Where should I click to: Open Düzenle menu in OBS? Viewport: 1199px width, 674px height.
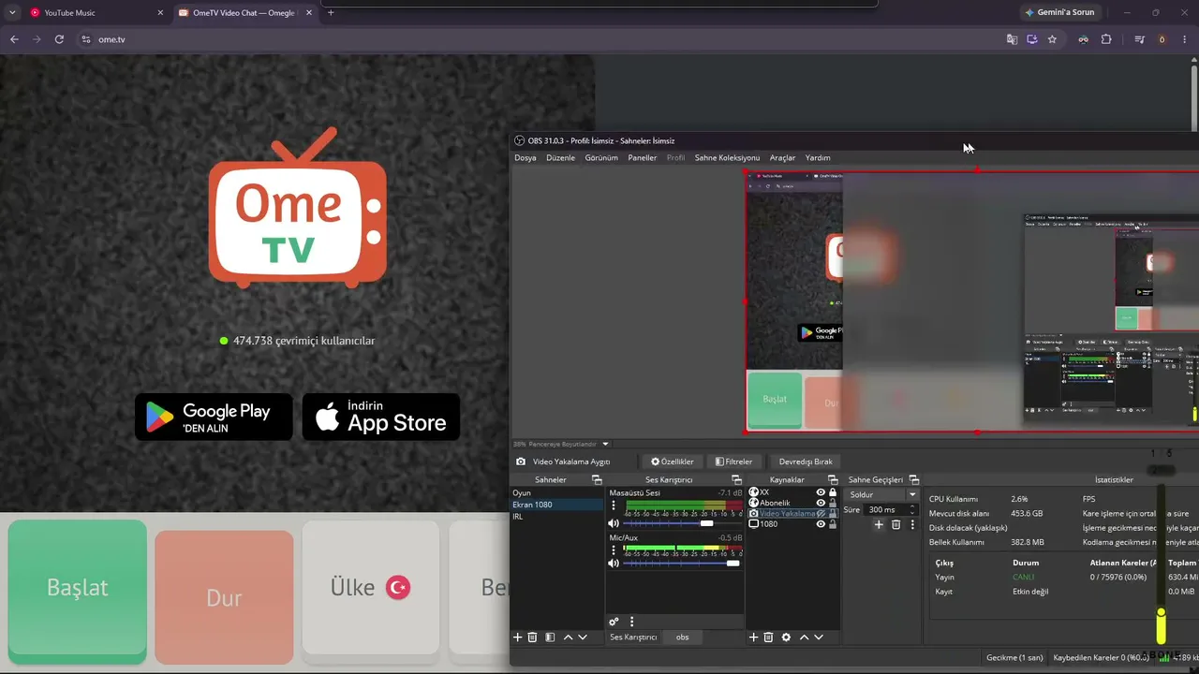pyautogui.click(x=560, y=158)
